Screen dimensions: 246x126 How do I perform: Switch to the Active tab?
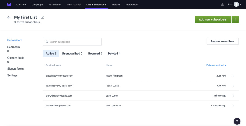tap(51, 53)
